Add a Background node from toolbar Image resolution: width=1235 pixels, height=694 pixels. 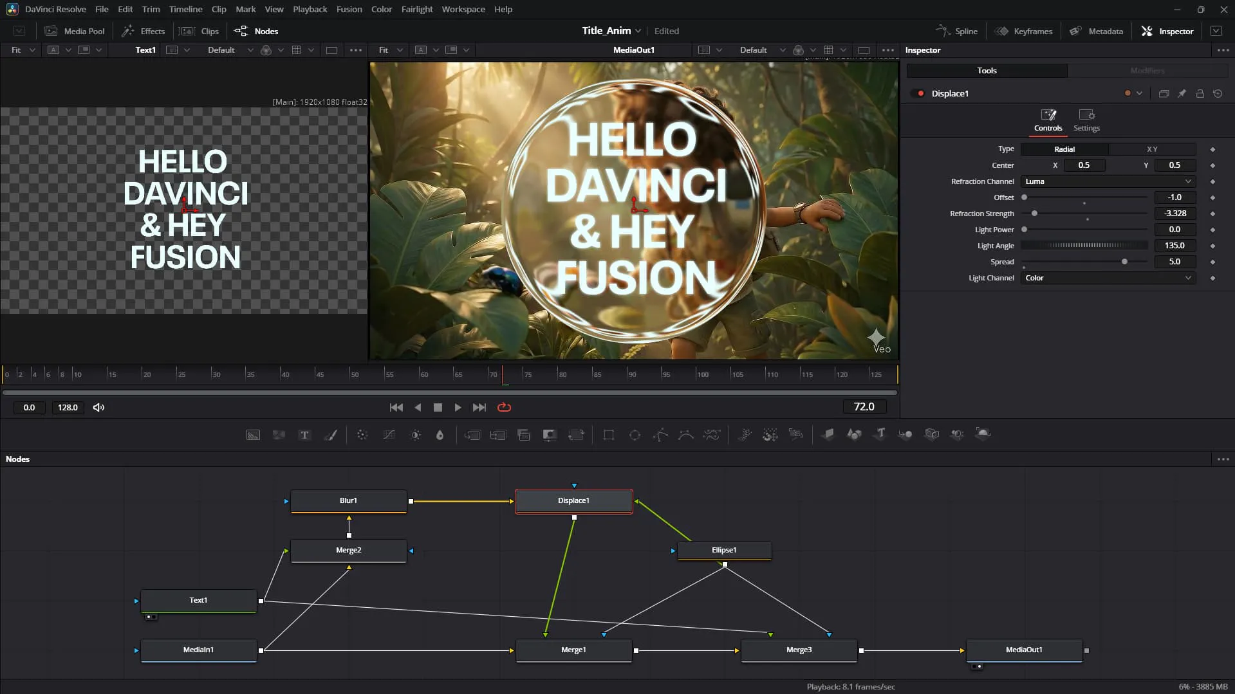pyautogui.click(x=253, y=435)
